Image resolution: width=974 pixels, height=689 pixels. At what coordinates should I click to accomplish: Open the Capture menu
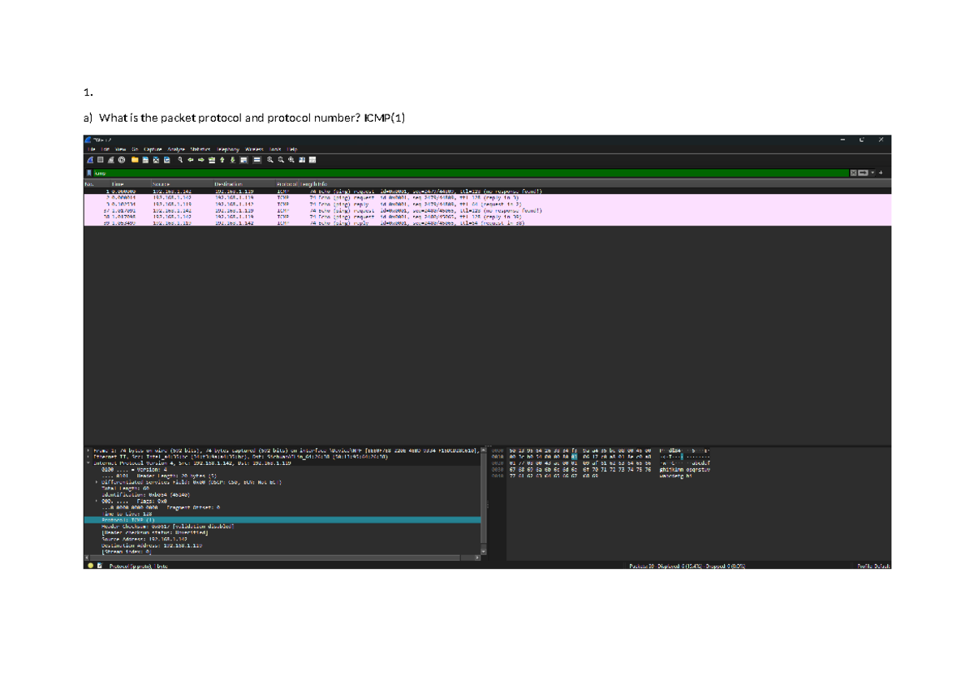click(x=153, y=149)
